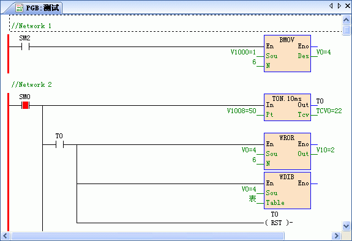352x241 pixels.
Task: Click the 表 table operand of WDIB
Action: (252, 199)
